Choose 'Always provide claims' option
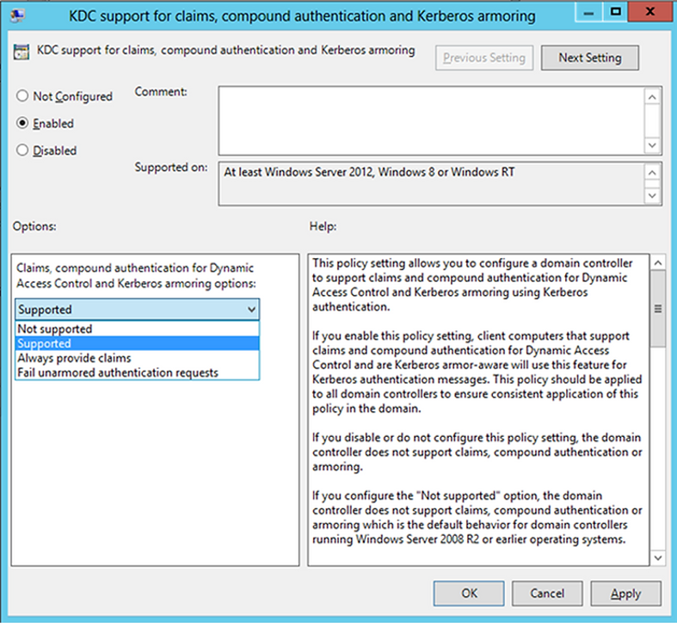This screenshot has width=677, height=627. tap(74, 359)
